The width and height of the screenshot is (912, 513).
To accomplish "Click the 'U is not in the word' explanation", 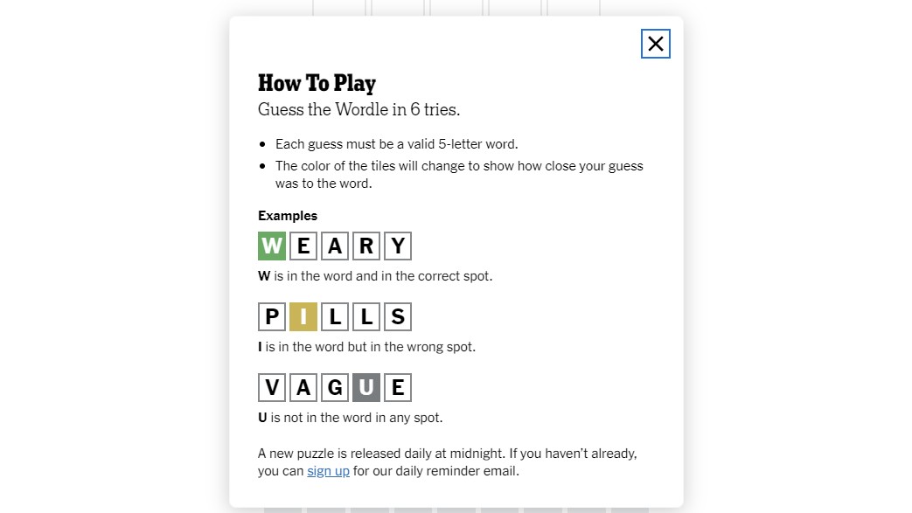I will (x=350, y=418).
